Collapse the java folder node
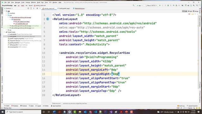Screen dimensions: 202x114 tap(6, 15)
